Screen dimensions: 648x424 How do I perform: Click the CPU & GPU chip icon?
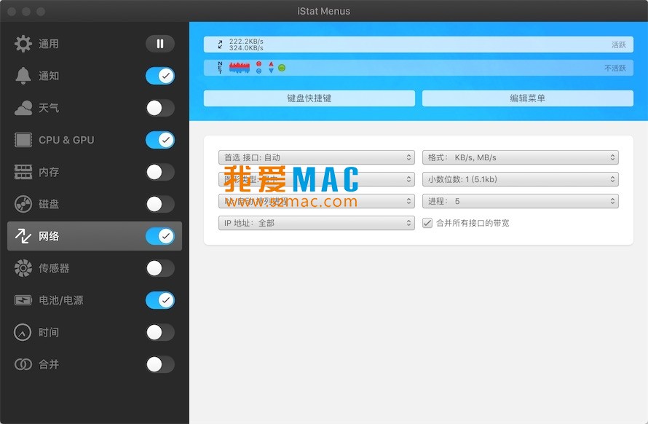23,140
